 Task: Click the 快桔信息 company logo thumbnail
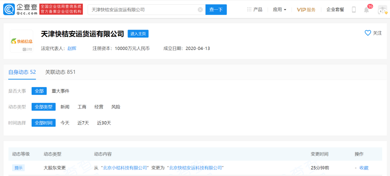click(x=21, y=41)
